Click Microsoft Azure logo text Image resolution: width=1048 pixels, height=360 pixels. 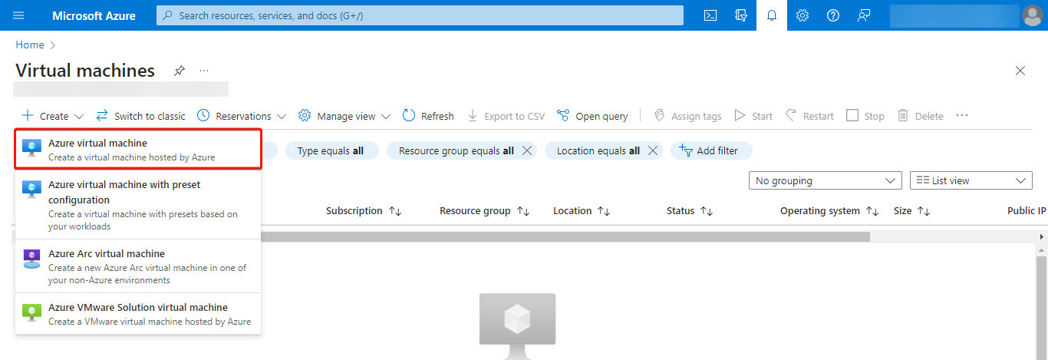click(x=94, y=15)
